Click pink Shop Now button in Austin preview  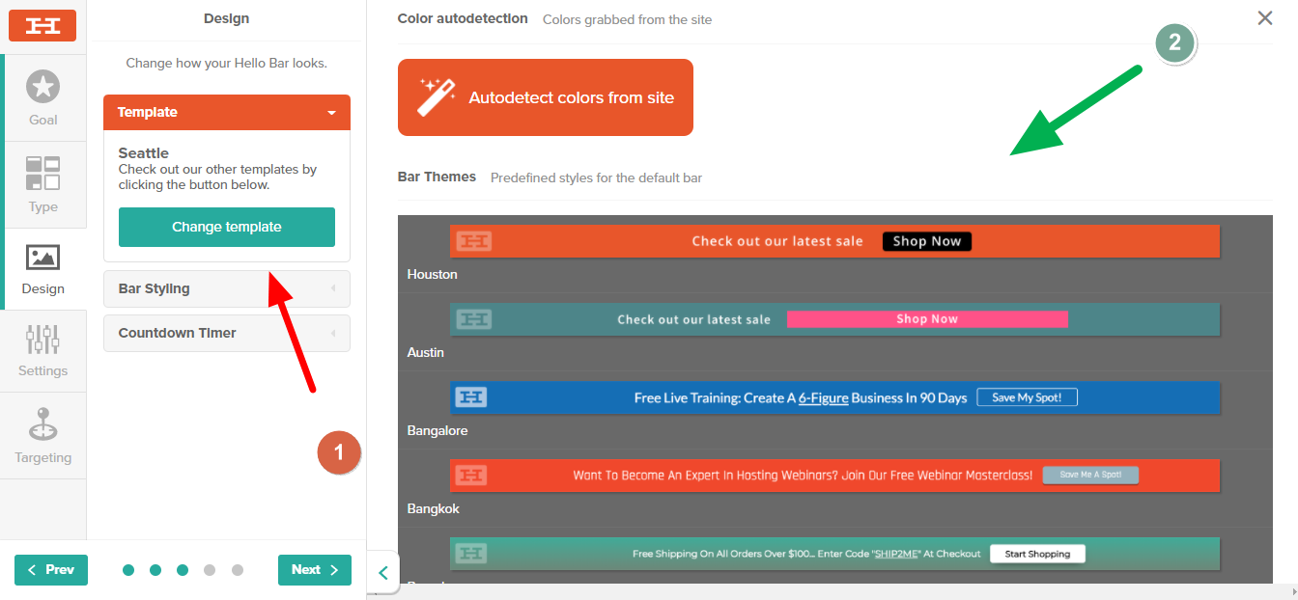point(927,319)
